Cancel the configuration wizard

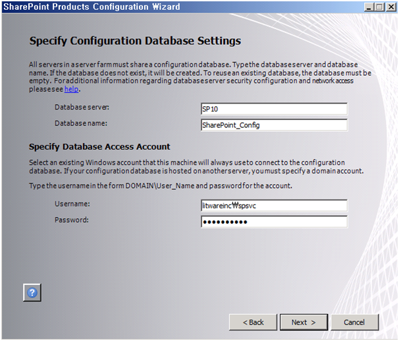[x=355, y=323]
